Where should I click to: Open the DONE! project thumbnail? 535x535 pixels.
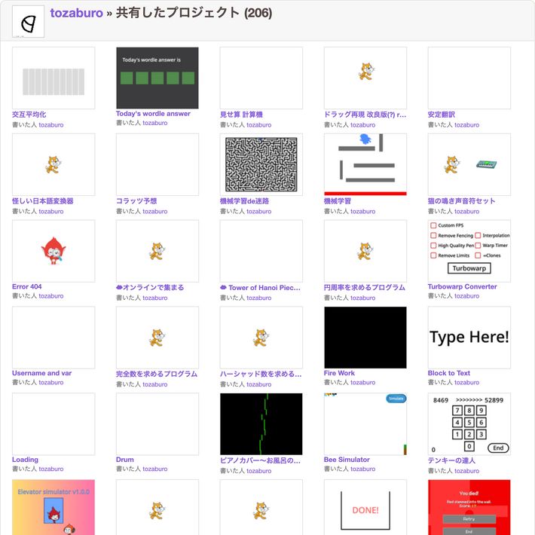tap(365, 507)
